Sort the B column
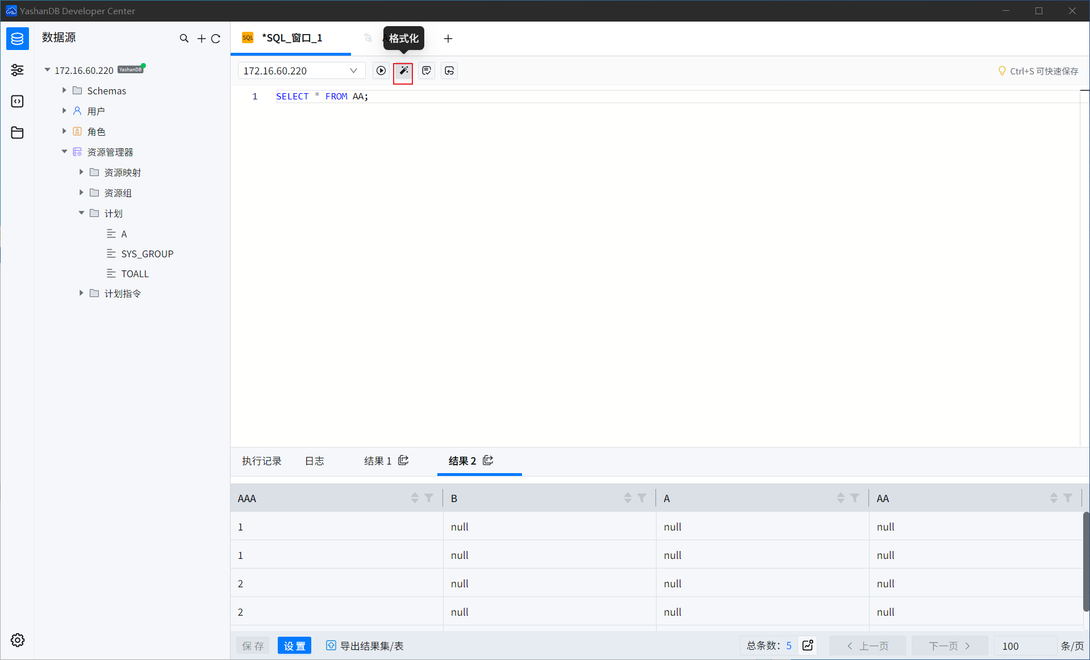Image resolution: width=1090 pixels, height=660 pixels. pyautogui.click(x=628, y=498)
